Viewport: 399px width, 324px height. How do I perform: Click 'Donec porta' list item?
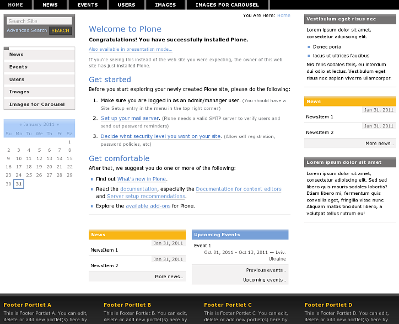click(x=327, y=47)
